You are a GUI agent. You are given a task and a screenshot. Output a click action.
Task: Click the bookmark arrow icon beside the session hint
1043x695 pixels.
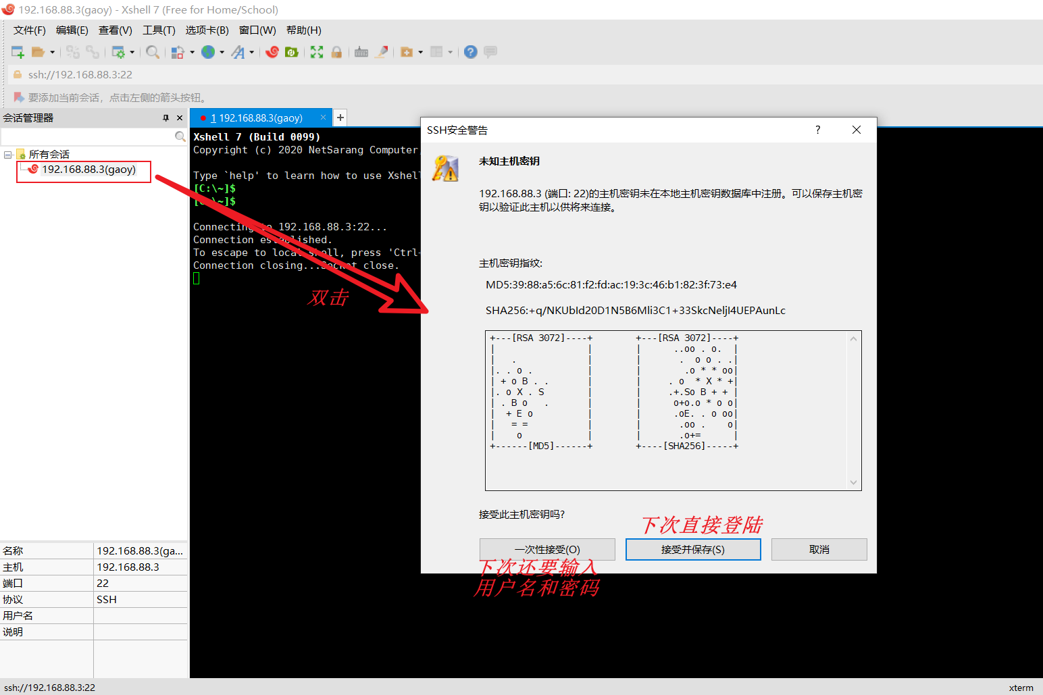tap(19, 97)
